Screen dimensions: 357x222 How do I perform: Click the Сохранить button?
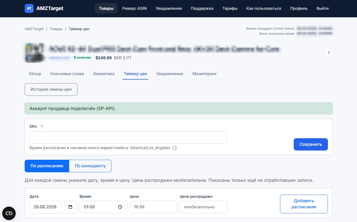311,144
